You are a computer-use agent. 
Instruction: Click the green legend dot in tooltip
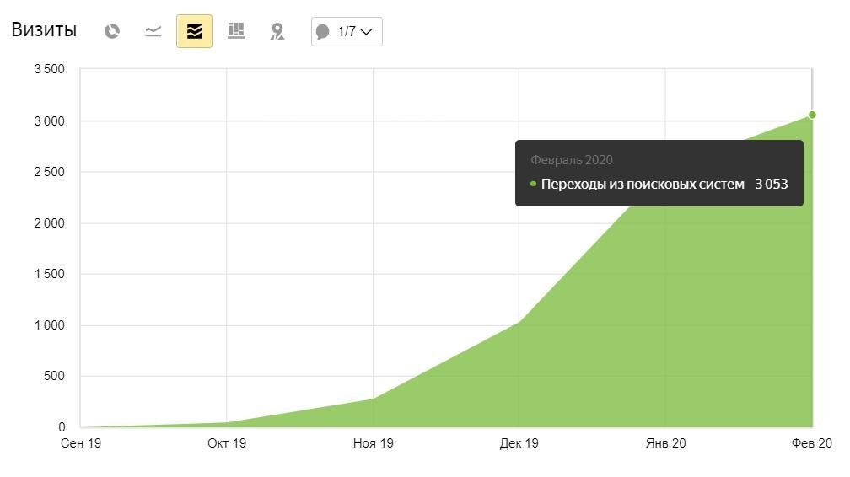coord(534,185)
